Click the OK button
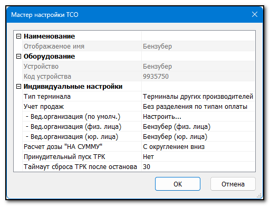This screenshot has height=206, width=270. (x=178, y=184)
